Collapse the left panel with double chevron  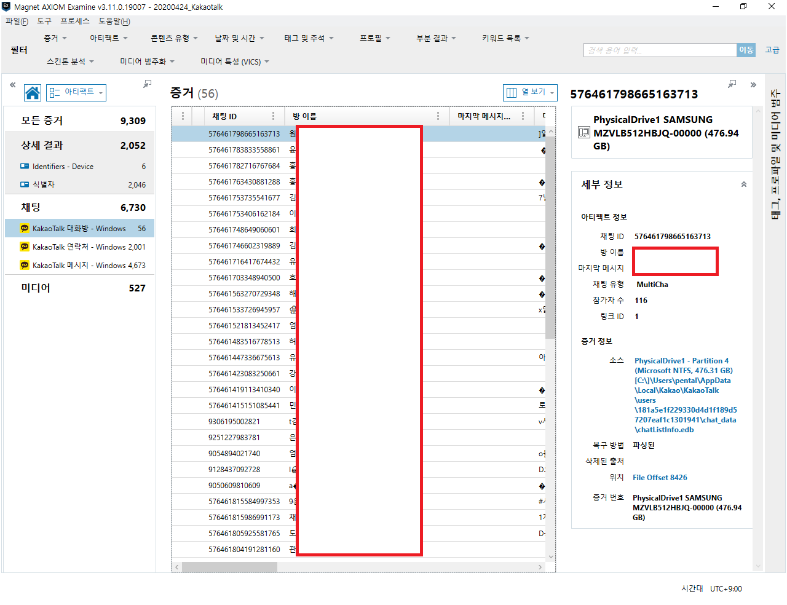(x=12, y=85)
